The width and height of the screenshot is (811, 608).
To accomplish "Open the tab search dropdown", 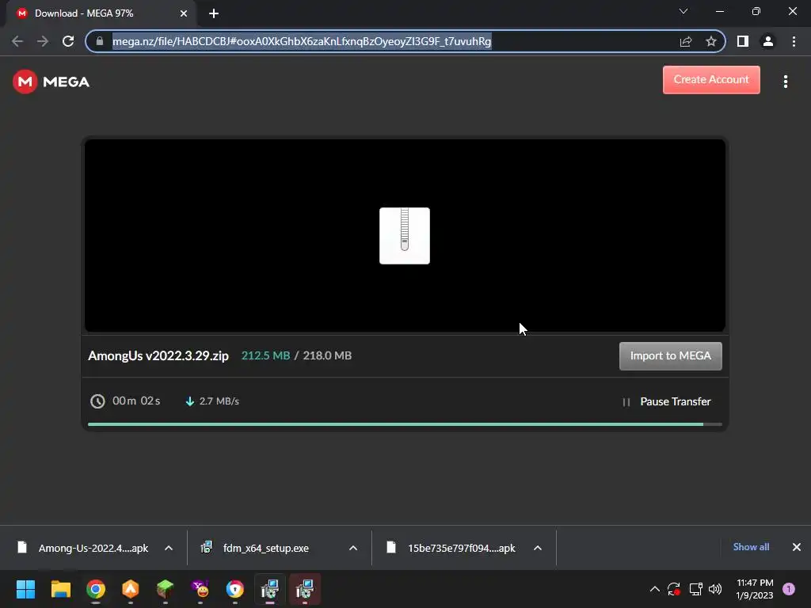I will [683, 11].
